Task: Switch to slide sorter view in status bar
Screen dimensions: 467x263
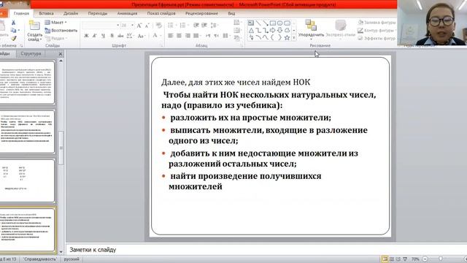Action: pos(392,259)
